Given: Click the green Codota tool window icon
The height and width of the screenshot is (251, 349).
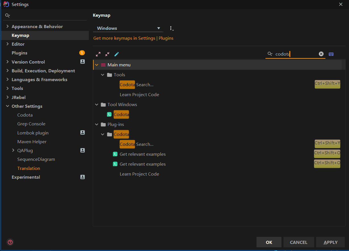Looking at the screenshot, I should point(109,115).
